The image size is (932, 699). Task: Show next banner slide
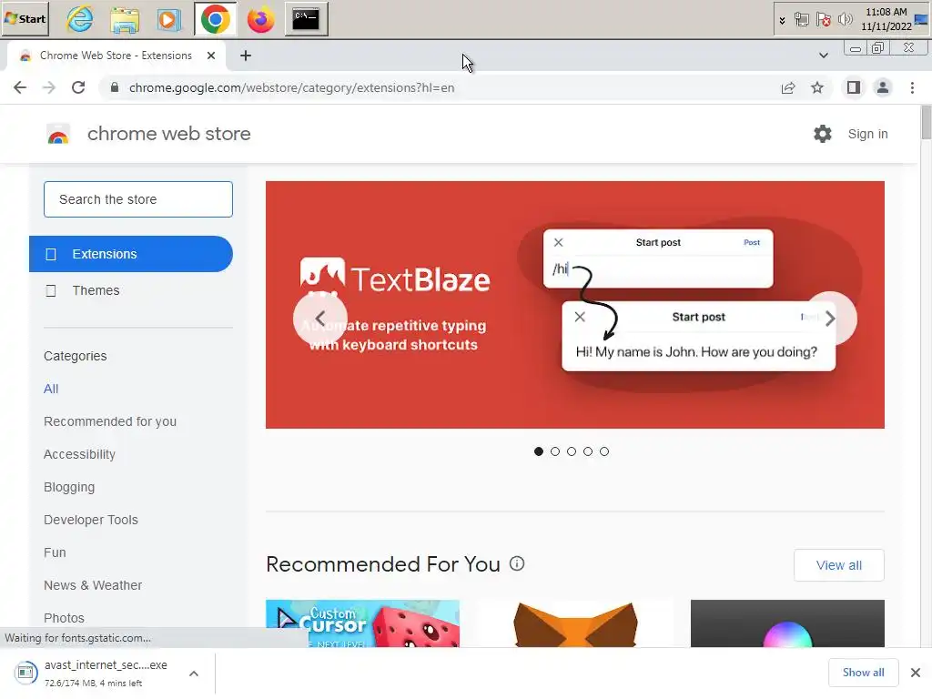[830, 319]
